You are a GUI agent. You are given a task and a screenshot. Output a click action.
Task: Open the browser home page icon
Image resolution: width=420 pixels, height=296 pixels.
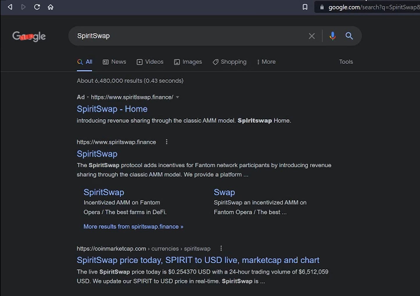coord(51,7)
